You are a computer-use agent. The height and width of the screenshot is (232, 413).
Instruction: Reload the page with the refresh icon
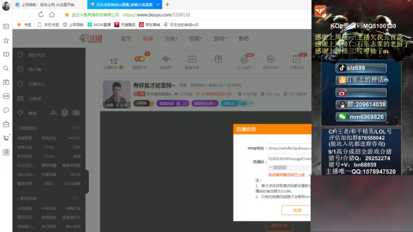[41, 15]
